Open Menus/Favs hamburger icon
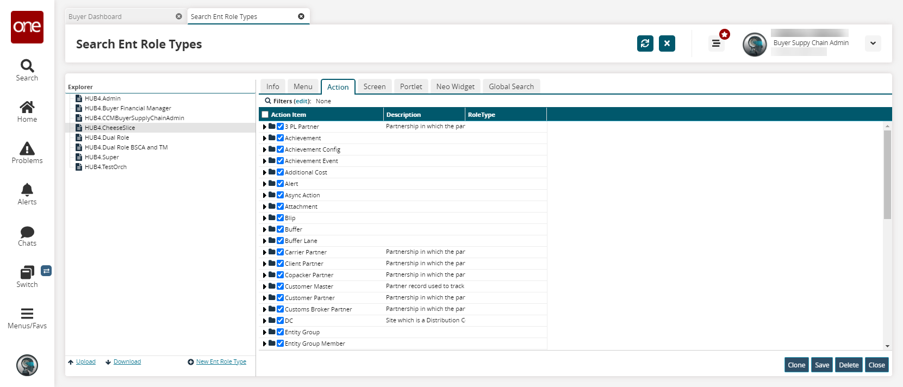Image resolution: width=903 pixels, height=387 pixels. coord(27,314)
